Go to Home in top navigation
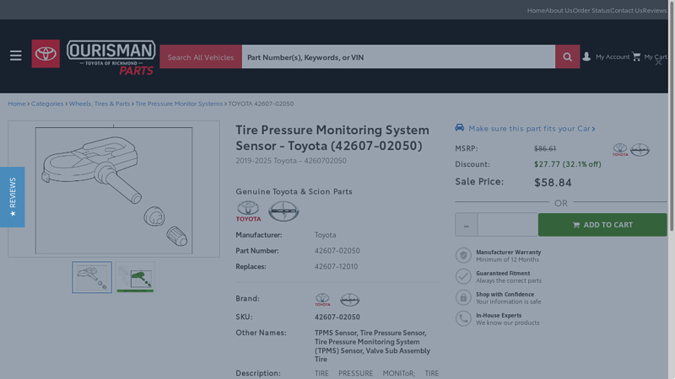The width and height of the screenshot is (675, 379). (536, 10)
